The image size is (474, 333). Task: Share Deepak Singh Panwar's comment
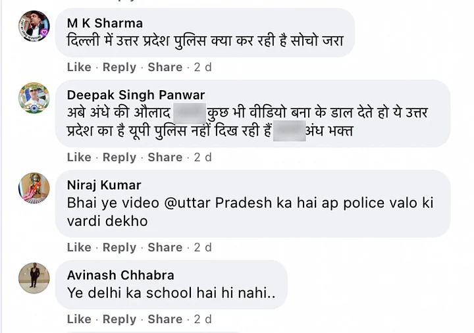(x=165, y=157)
